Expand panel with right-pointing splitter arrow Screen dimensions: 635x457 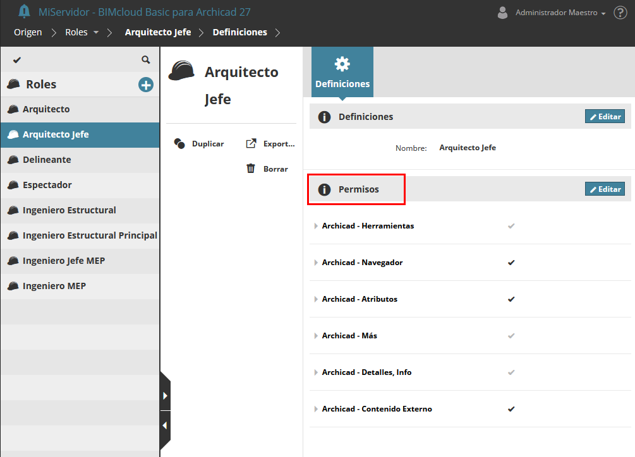pos(166,396)
